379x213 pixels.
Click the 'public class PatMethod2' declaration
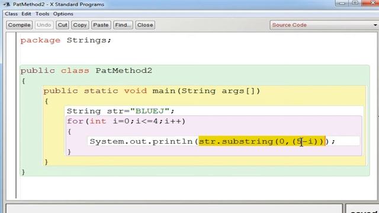(86, 70)
